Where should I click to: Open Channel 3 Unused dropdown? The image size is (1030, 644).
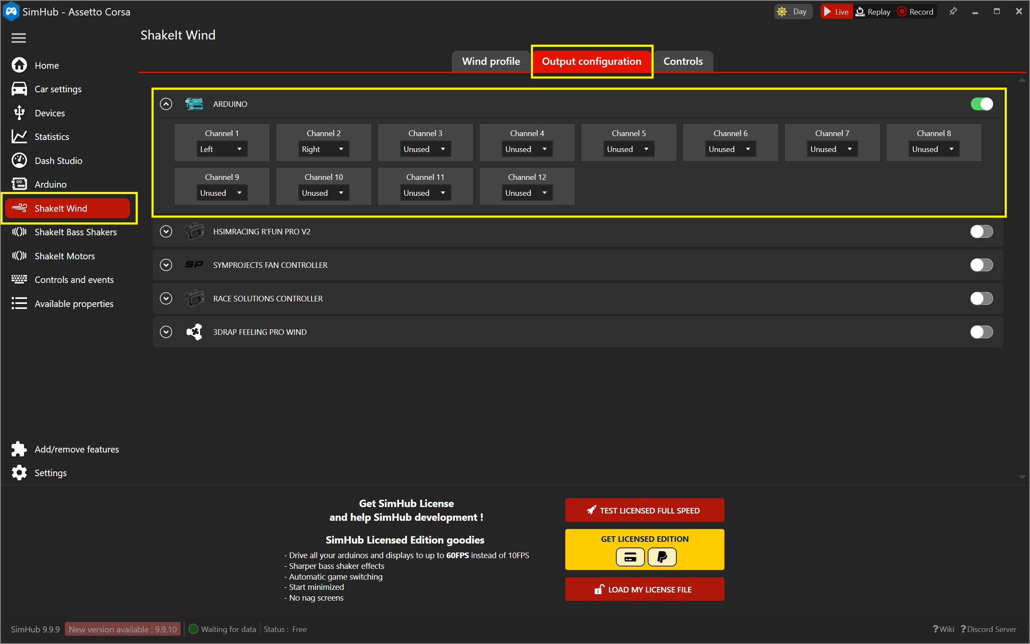pos(425,149)
